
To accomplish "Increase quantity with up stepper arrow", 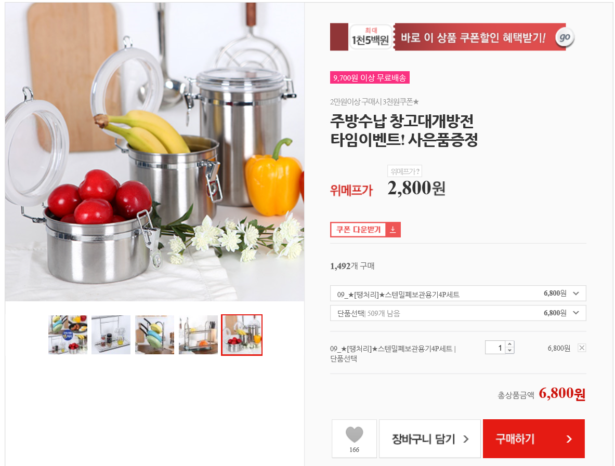I will (x=509, y=344).
